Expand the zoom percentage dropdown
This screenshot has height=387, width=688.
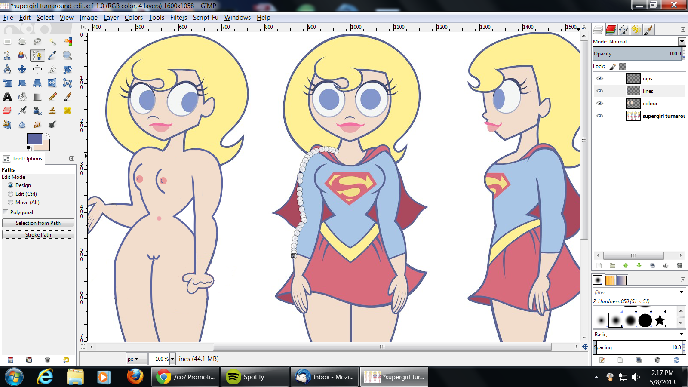tap(172, 359)
